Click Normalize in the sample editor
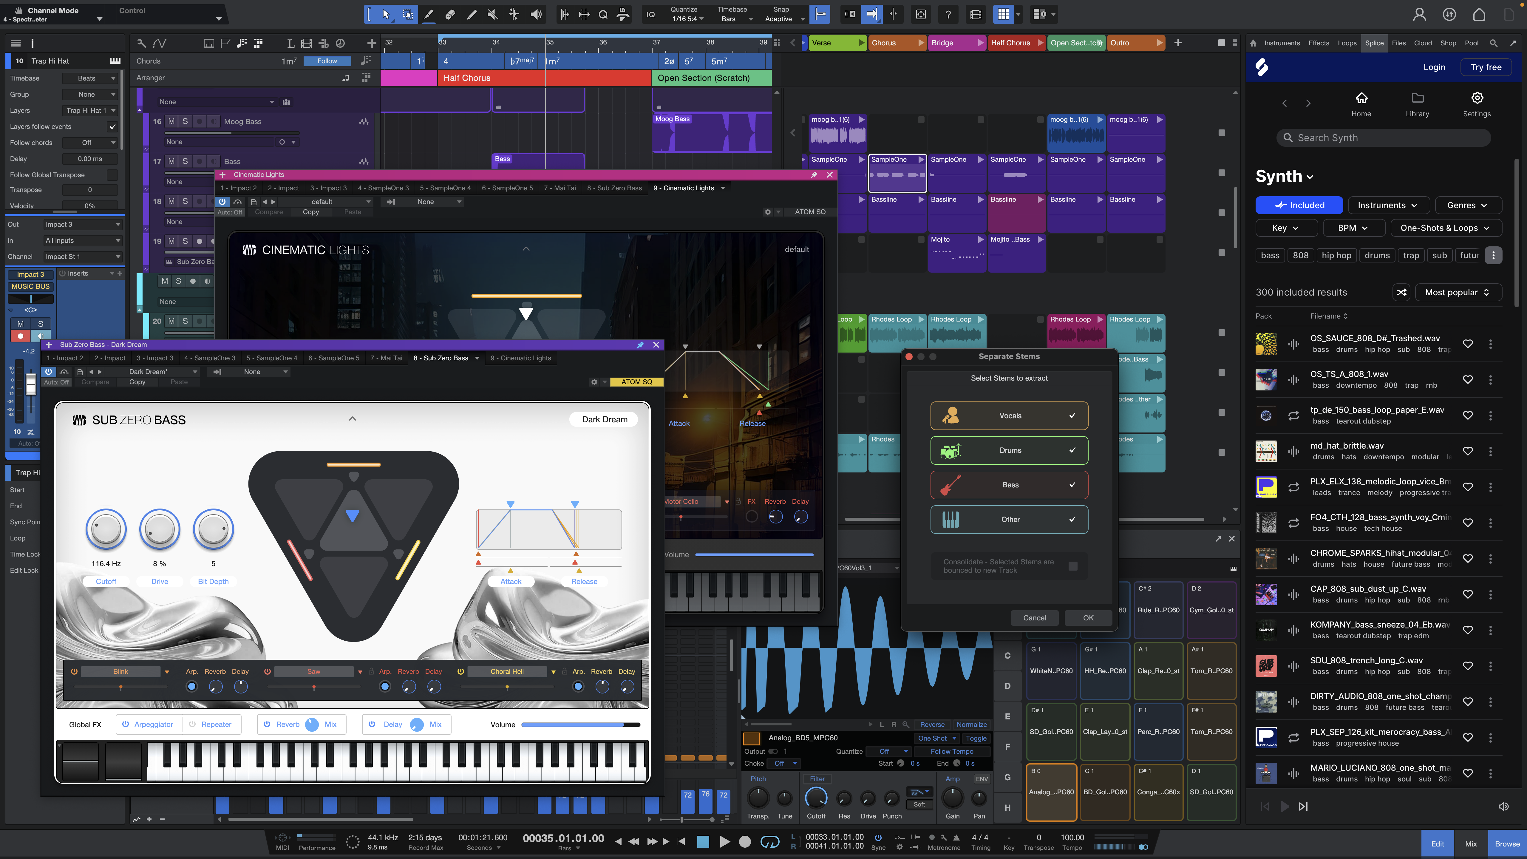The width and height of the screenshot is (1527, 859). (972, 724)
